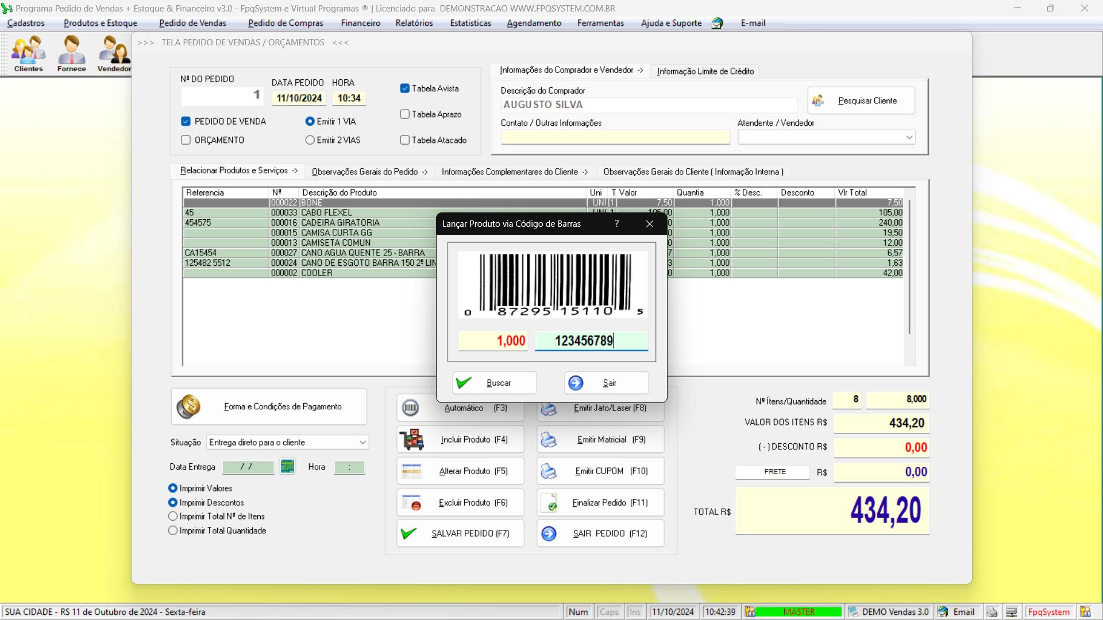
Task: Close the barcode dialog with X
Action: pyautogui.click(x=650, y=224)
